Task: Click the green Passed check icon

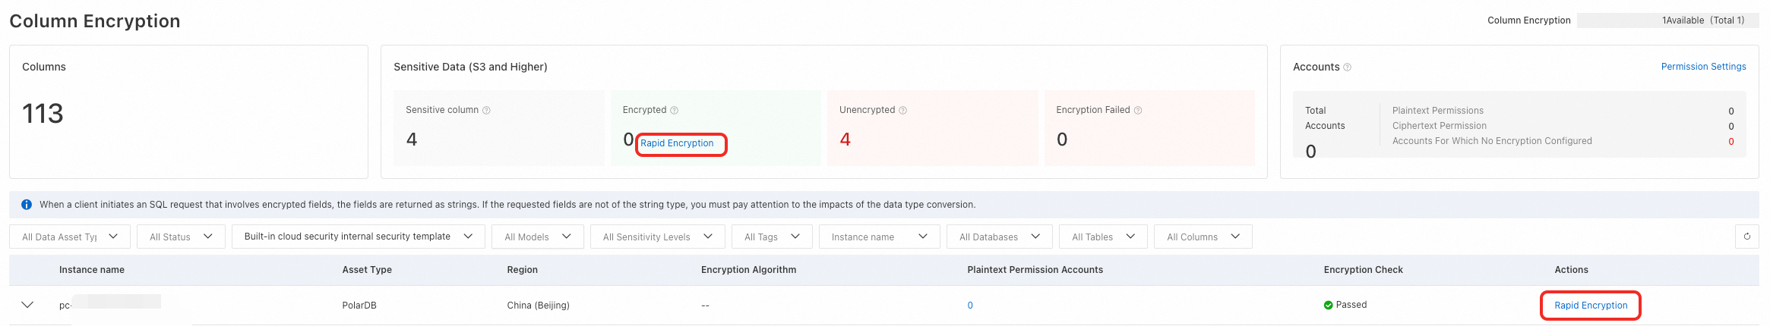Action: pos(1328,306)
